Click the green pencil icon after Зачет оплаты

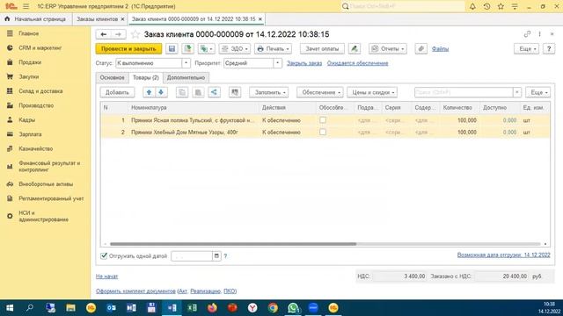pos(355,49)
